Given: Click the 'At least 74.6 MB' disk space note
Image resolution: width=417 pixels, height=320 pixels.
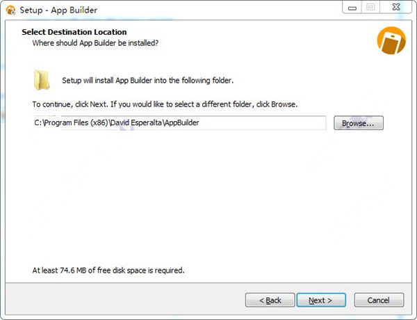Looking at the screenshot, I should [108, 270].
